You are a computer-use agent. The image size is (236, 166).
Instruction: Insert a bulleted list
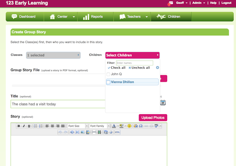click(x=35, y=126)
